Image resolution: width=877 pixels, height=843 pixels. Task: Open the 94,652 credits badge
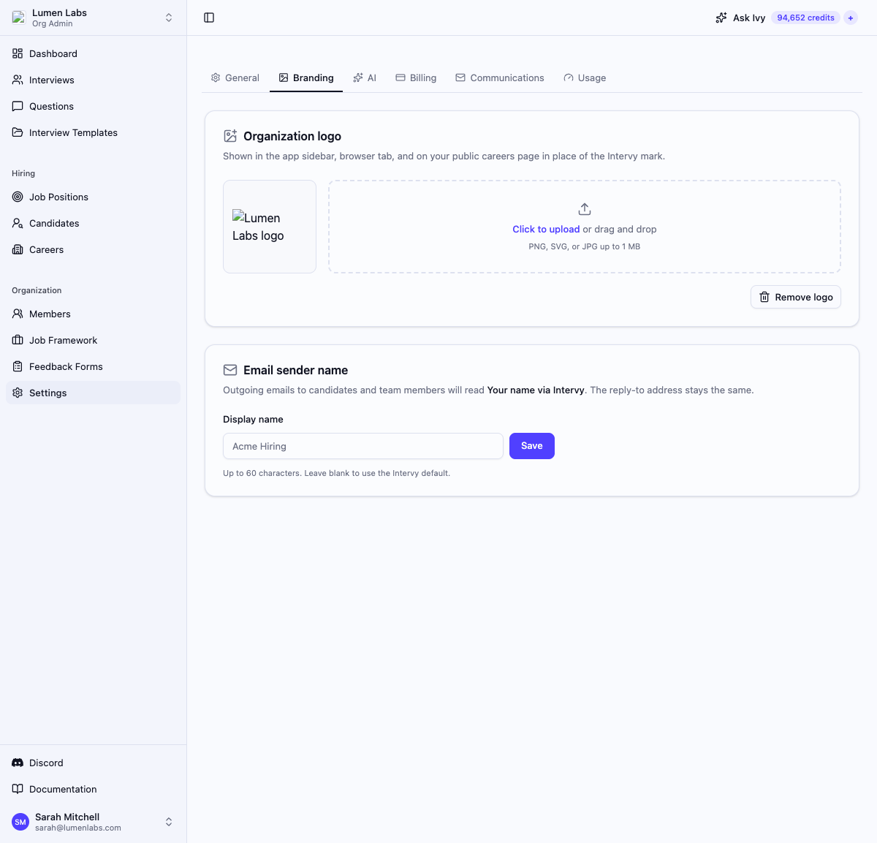805,18
